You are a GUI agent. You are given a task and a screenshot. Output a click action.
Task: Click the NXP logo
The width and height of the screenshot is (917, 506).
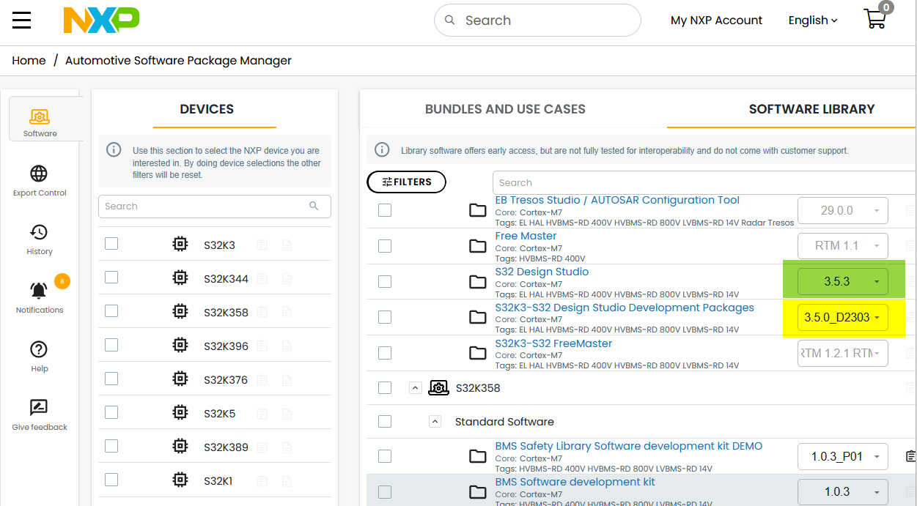pyautogui.click(x=101, y=20)
